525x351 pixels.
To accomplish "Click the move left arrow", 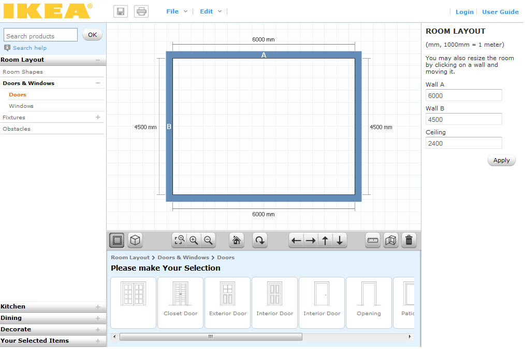I will tap(296, 241).
